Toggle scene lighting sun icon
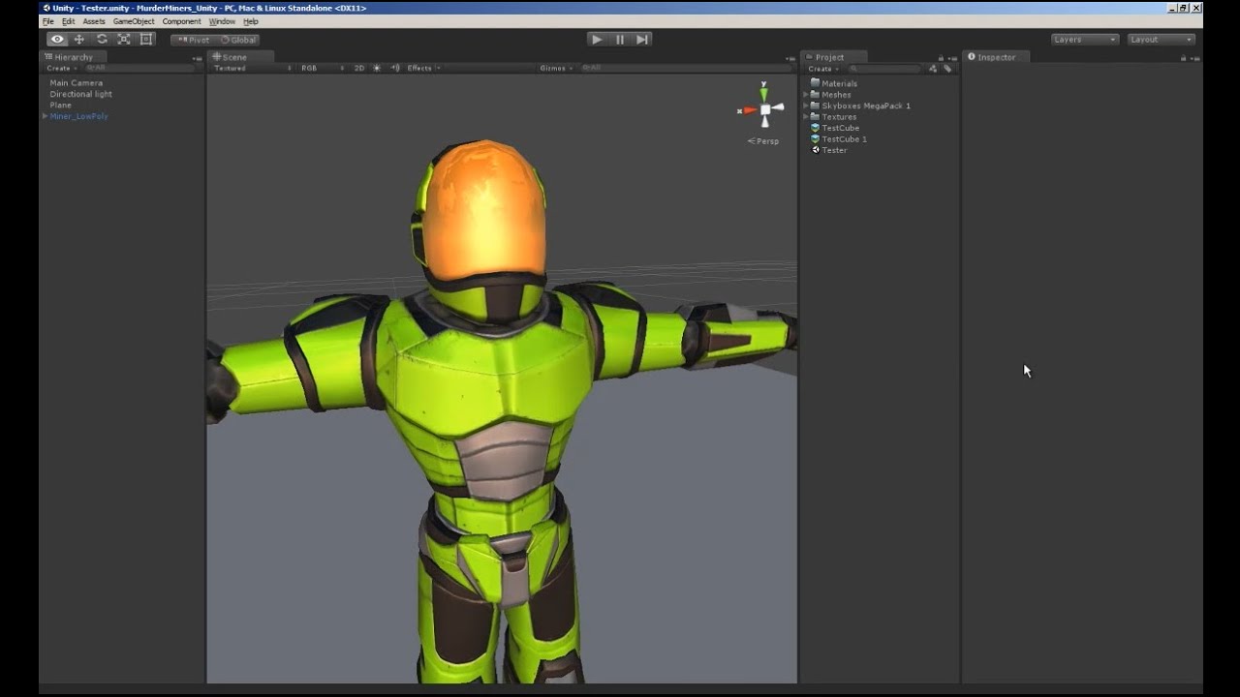The width and height of the screenshot is (1240, 697). pyautogui.click(x=377, y=69)
